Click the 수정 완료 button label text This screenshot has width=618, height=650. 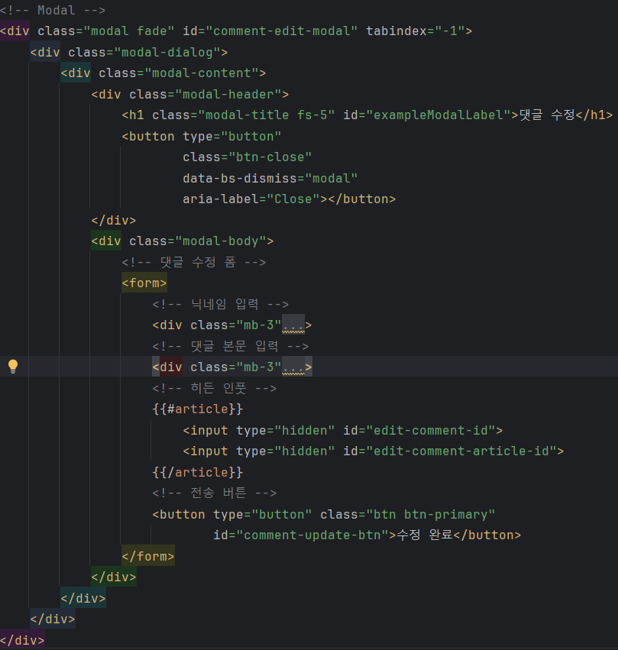[x=425, y=535]
